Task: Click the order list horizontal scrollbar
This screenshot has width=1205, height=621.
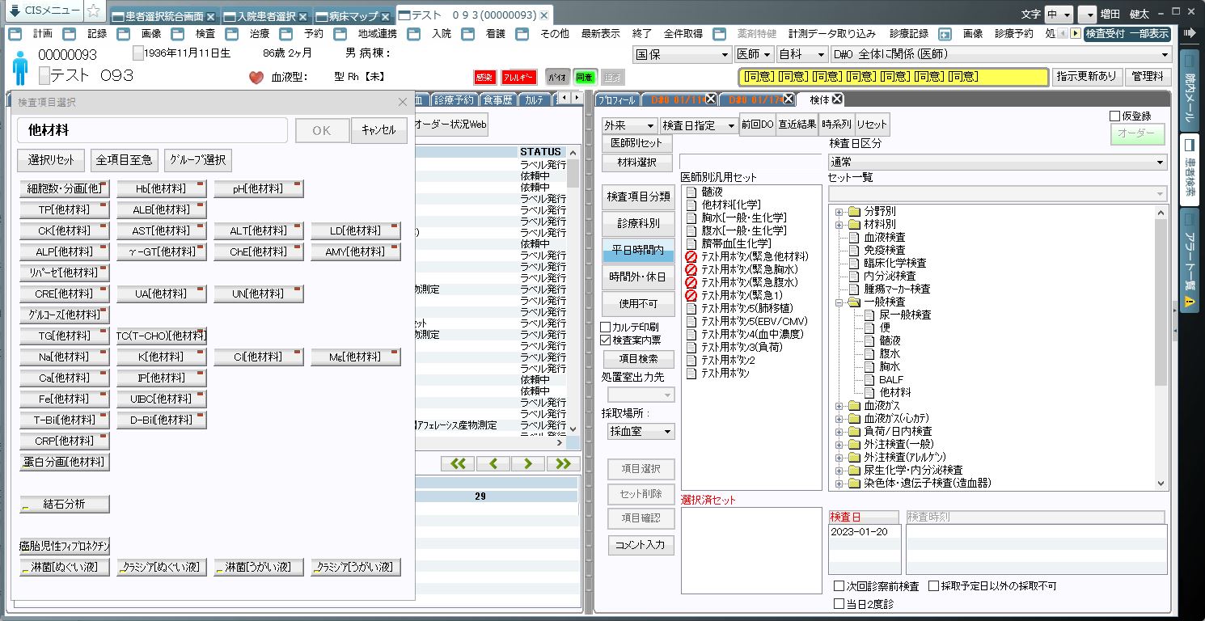Action: tap(492, 443)
